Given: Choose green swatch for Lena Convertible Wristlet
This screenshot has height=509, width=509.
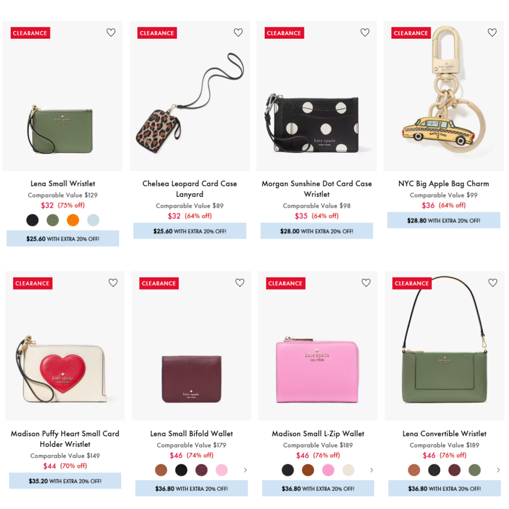Looking at the screenshot, I should click(x=474, y=470).
